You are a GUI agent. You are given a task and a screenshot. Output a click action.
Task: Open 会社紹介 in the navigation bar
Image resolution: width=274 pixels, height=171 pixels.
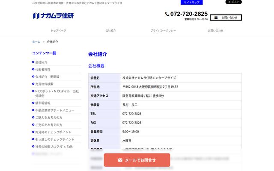[111, 30]
